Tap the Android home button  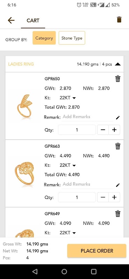64,272
